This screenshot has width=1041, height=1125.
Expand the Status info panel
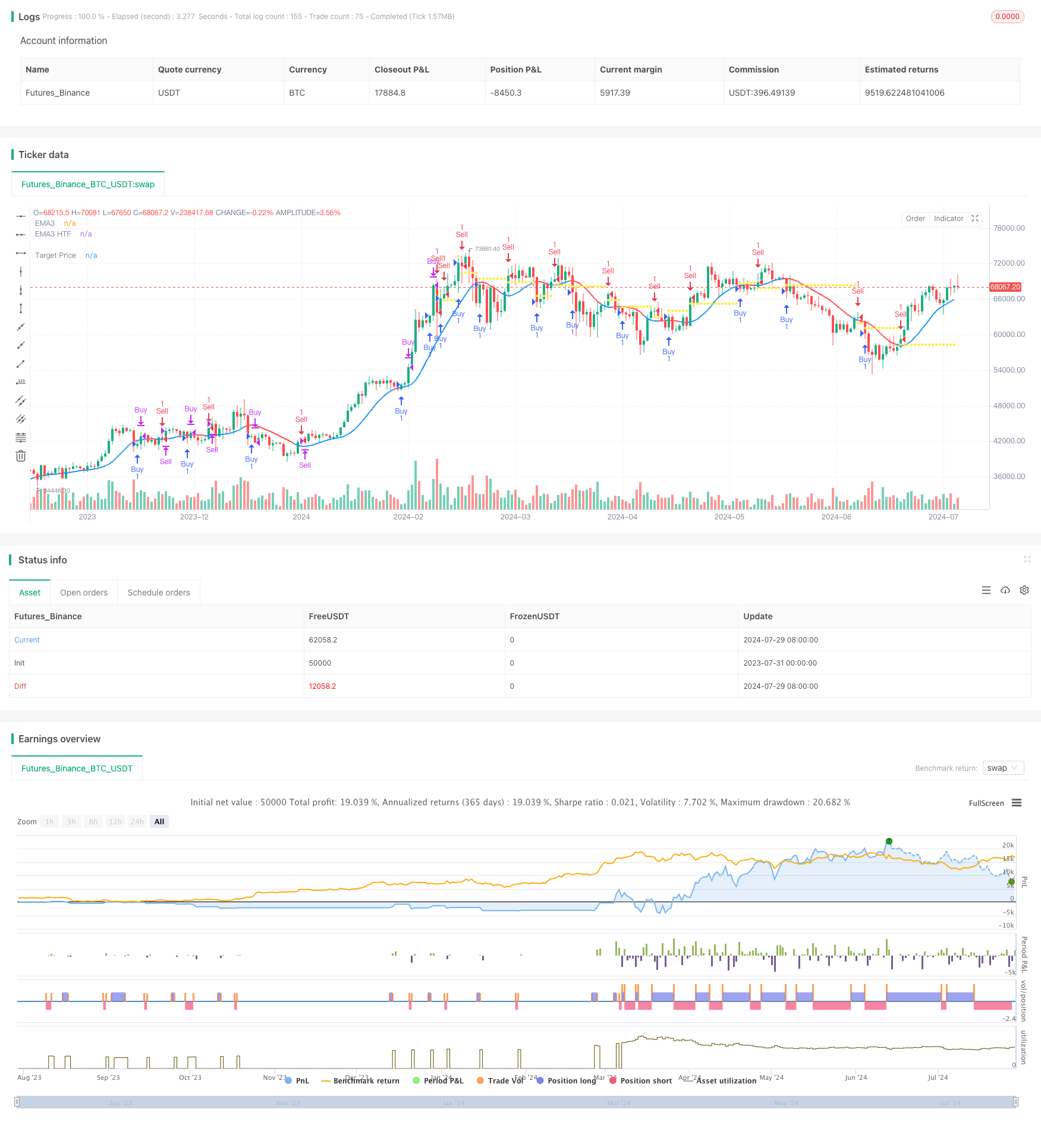tap(1027, 559)
